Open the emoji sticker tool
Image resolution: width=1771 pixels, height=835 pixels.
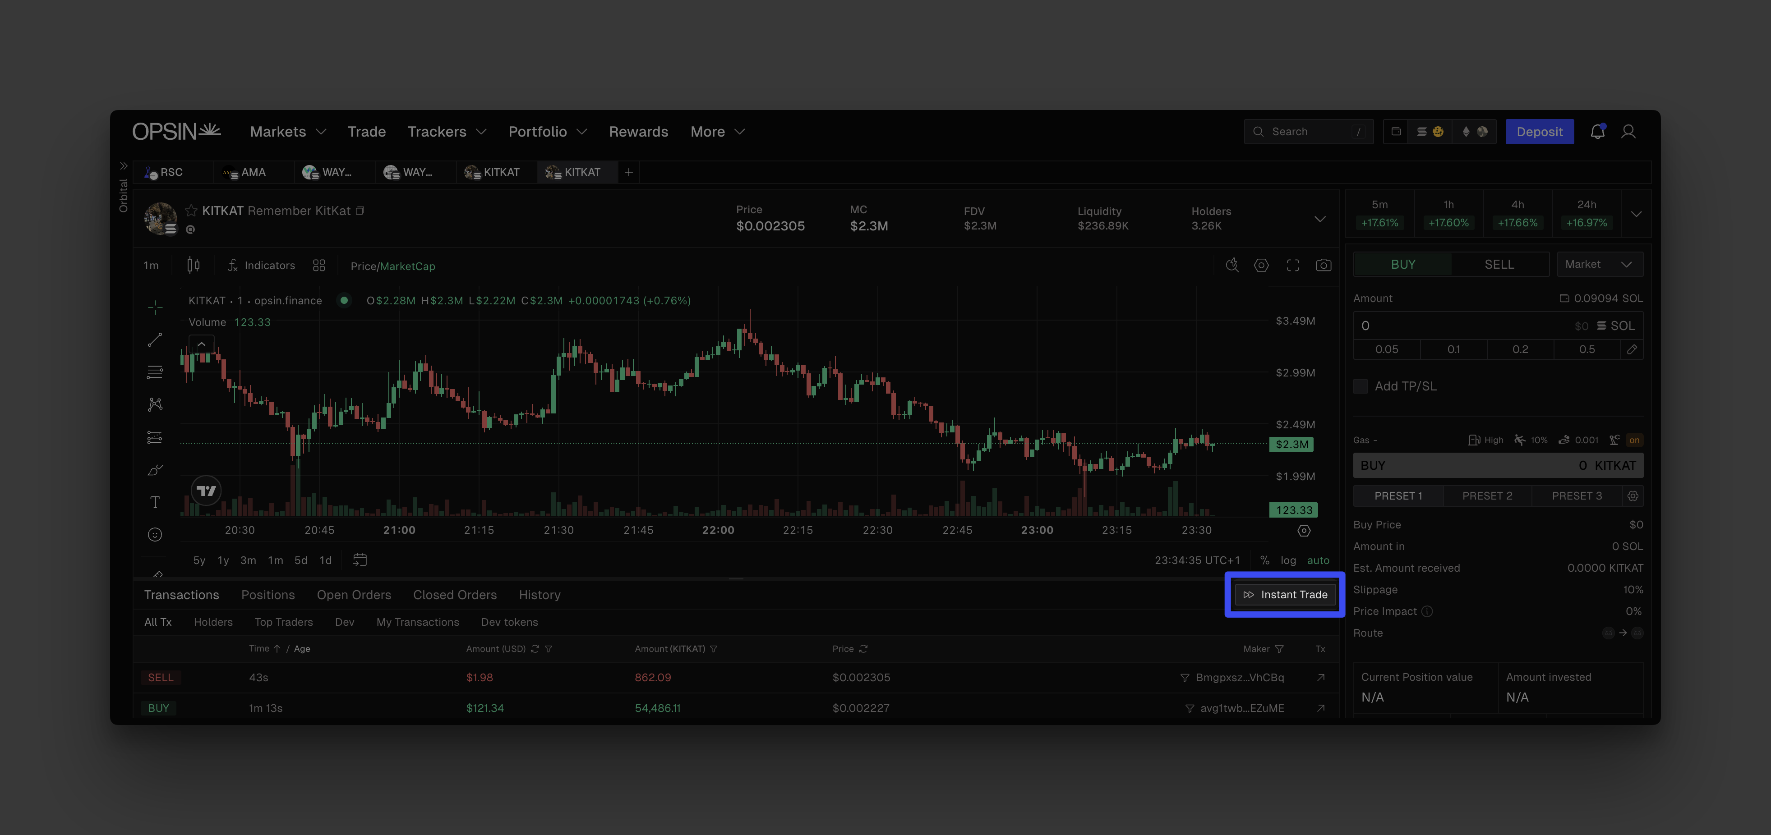point(155,535)
